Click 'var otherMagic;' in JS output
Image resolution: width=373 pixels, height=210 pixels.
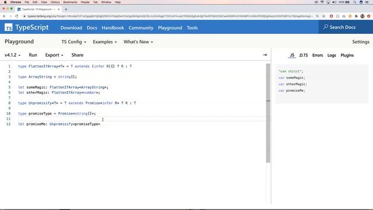point(293,84)
